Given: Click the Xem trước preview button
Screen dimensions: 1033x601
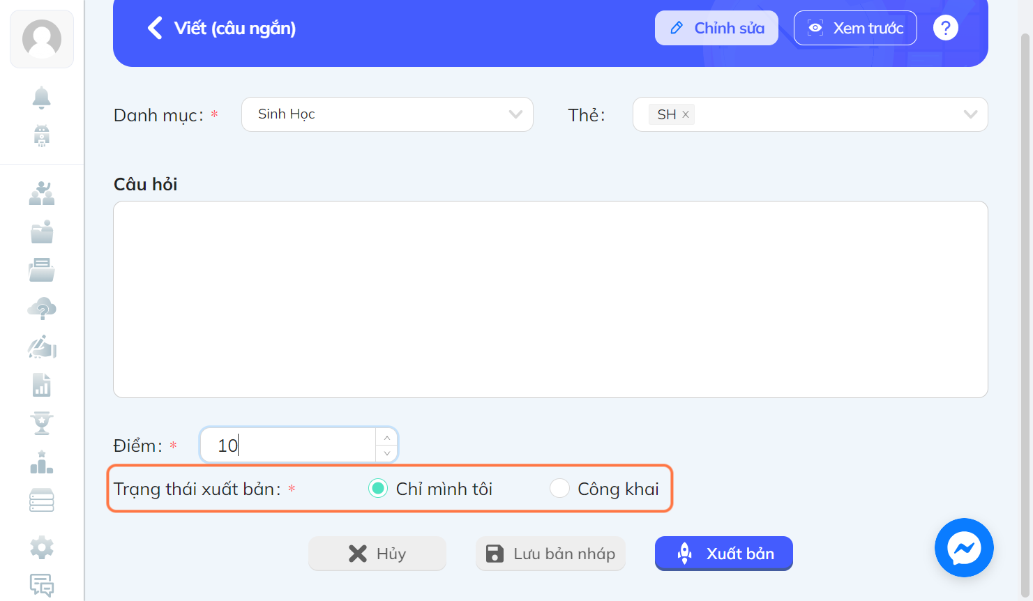Looking at the screenshot, I should [x=855, y=28].
